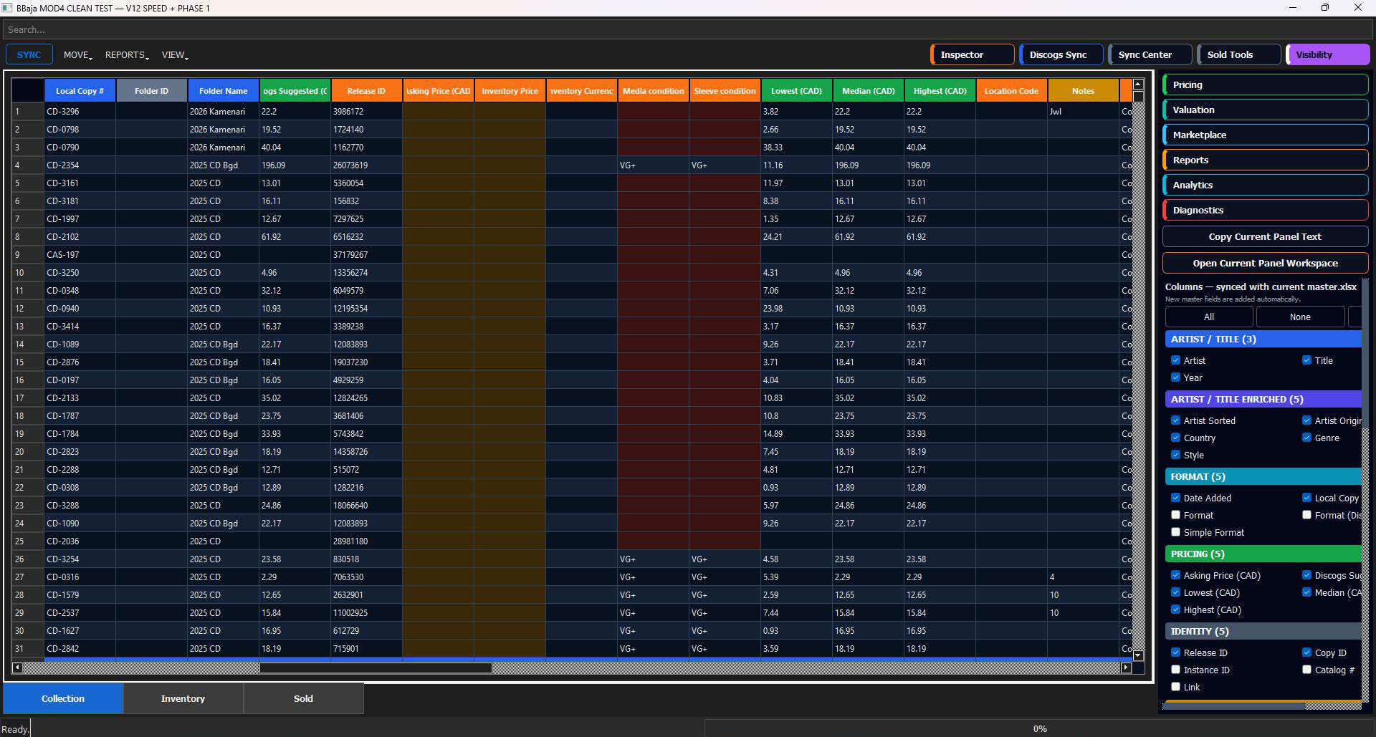Open the Inspector panel
The width and height of the screenshot is (1376, 737).
973,54
